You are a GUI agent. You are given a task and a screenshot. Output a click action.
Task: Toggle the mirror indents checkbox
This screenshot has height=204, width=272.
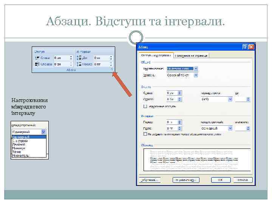[x=145, y=106]
